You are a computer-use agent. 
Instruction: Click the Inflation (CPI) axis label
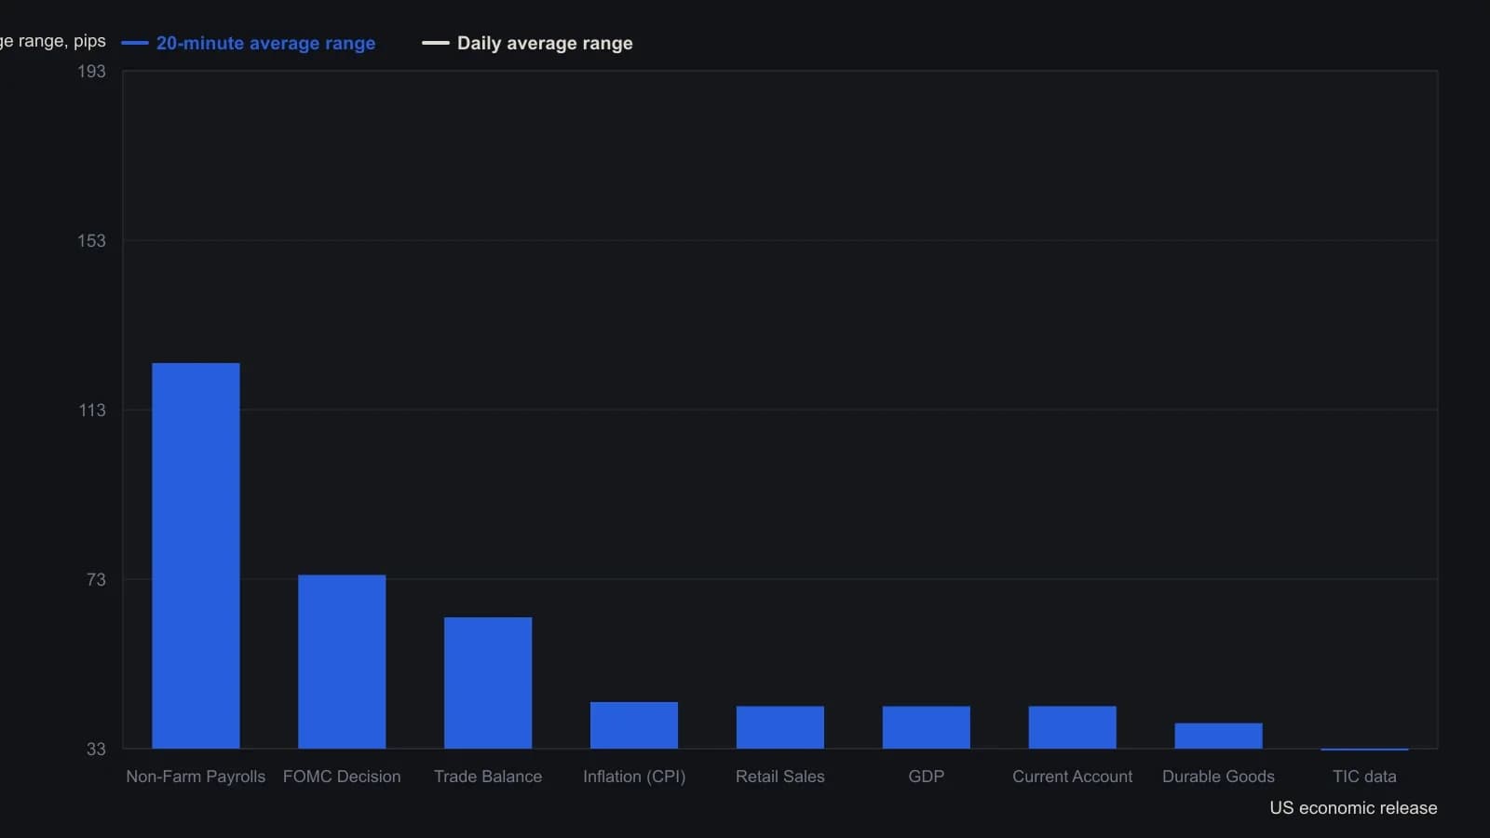[634, 777]
